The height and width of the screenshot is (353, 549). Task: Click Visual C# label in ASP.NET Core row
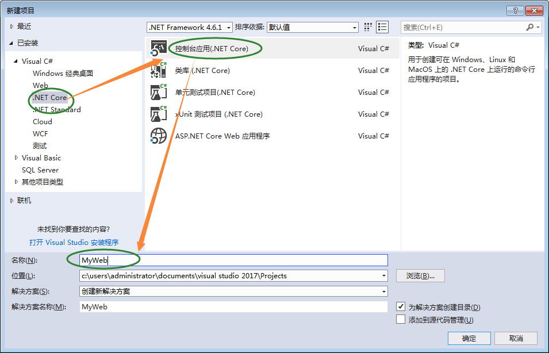pos(373,136)
